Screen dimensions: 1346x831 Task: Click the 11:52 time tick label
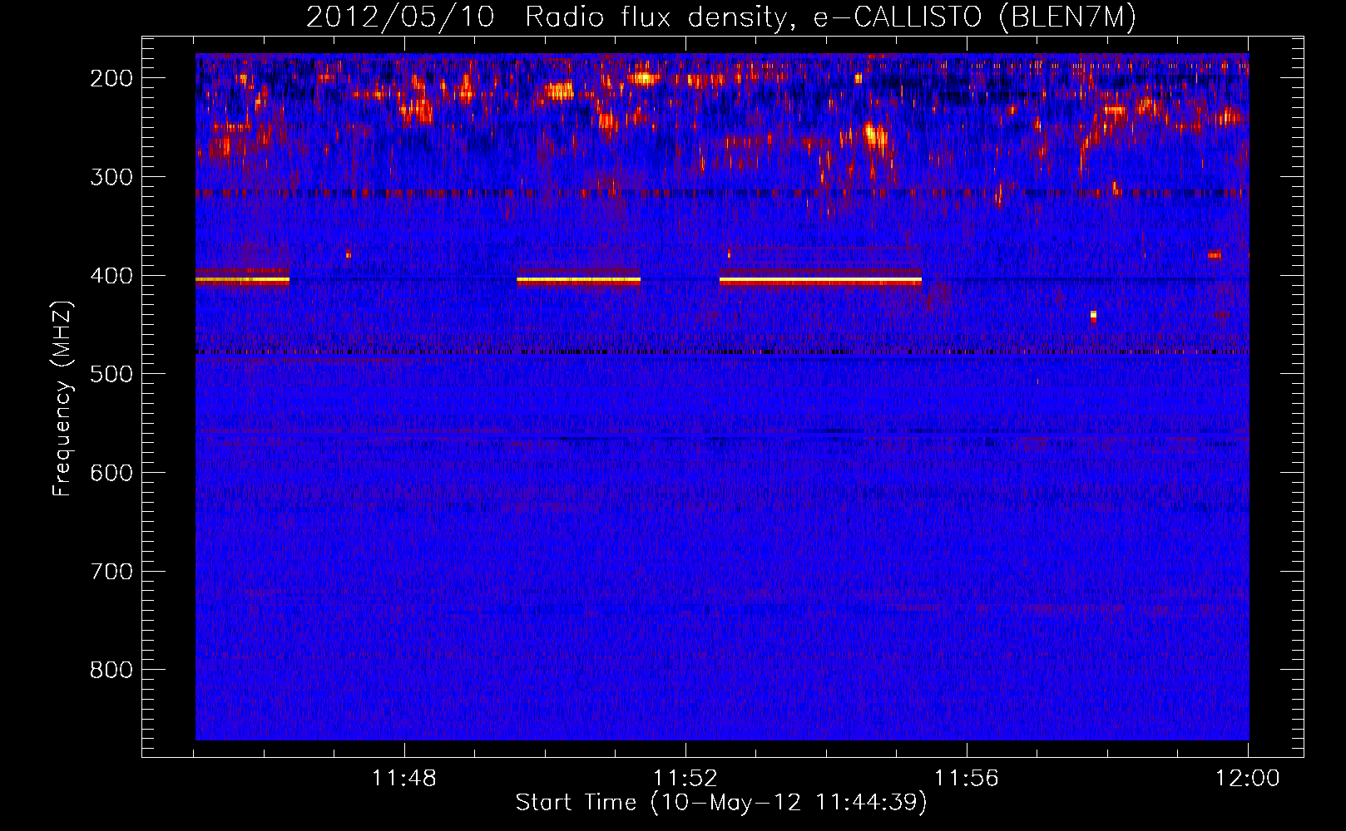click(x=685, y=779)
